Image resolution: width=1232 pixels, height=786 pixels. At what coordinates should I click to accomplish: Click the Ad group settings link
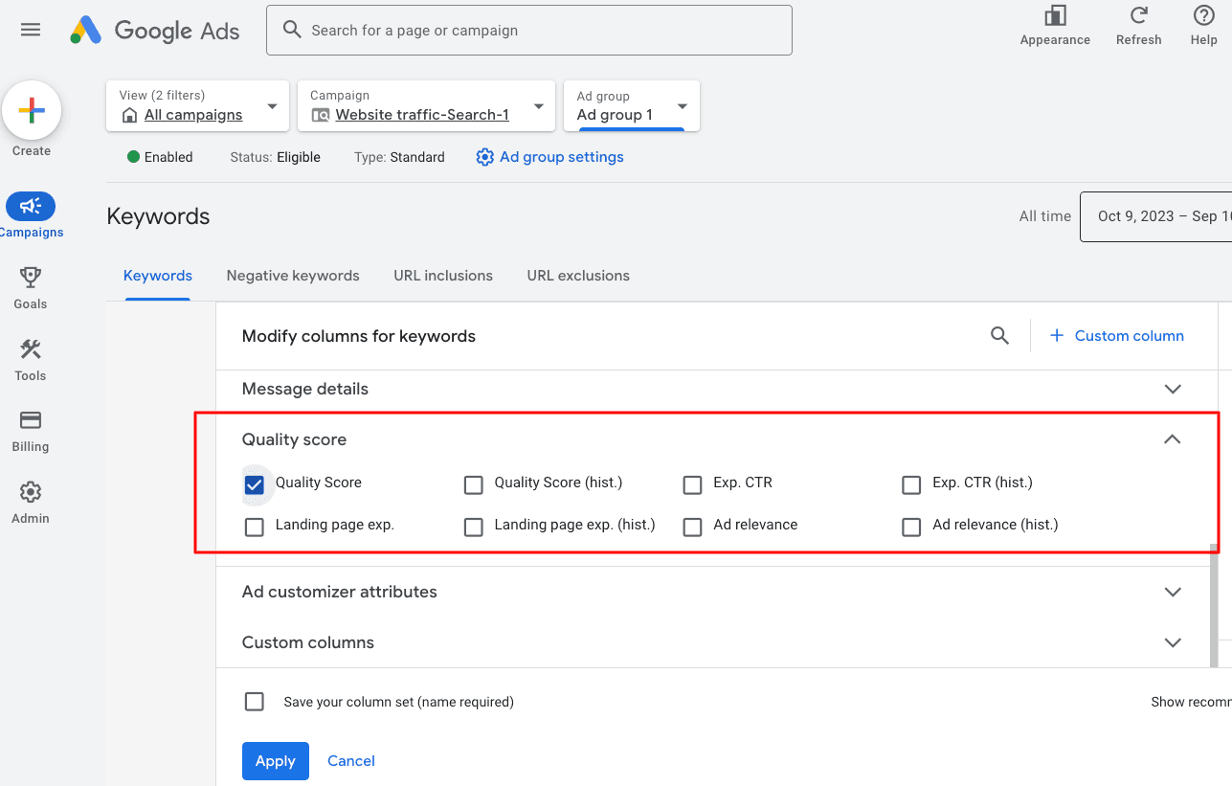pyautogui.click(x=561, y=157)
